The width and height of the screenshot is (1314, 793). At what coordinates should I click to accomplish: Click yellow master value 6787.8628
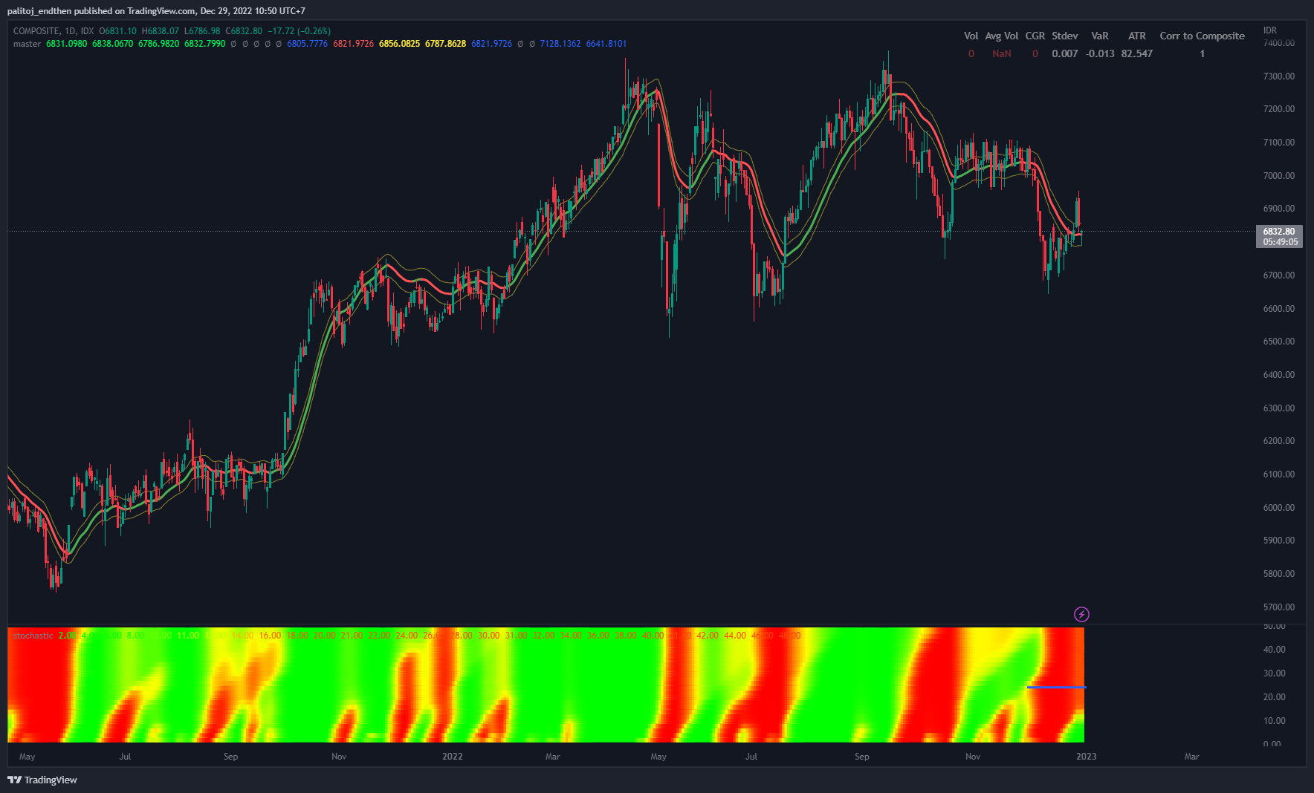point(445,44)
